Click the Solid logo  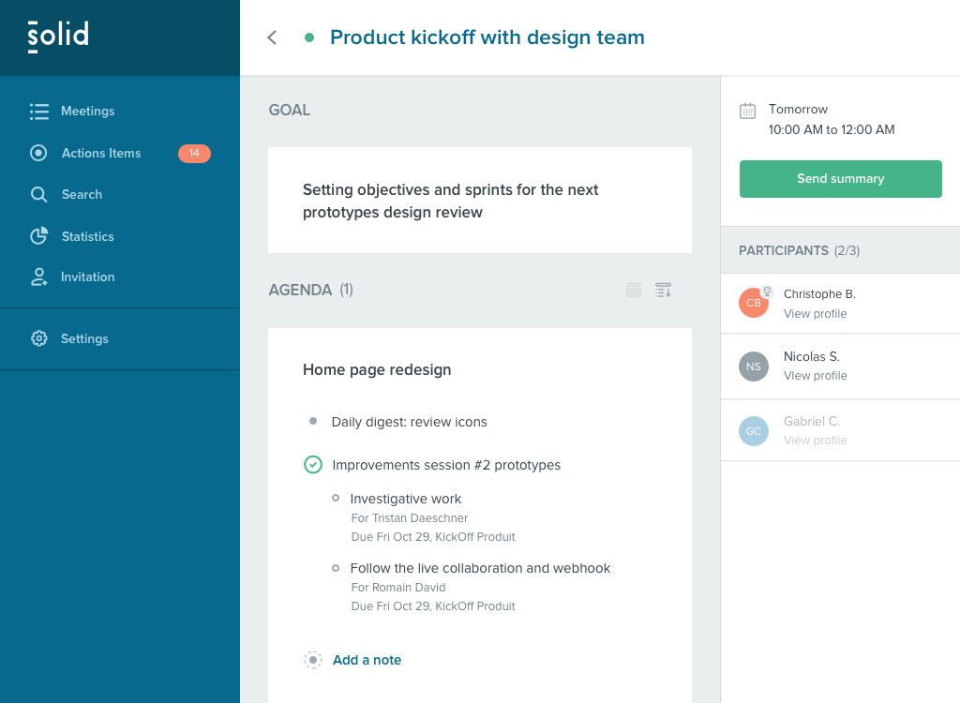click(x=58, y=37)
